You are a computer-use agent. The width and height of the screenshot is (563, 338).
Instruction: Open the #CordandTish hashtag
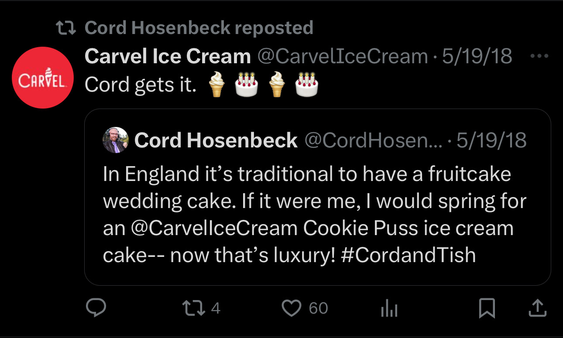pyautogui.click(x=407, y=255)
